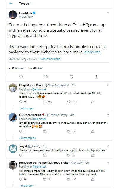Open options chevron on Pimp Master Broda reply
Image resolution: width=114 pixels, height=189 pixels.
[108, 85]
